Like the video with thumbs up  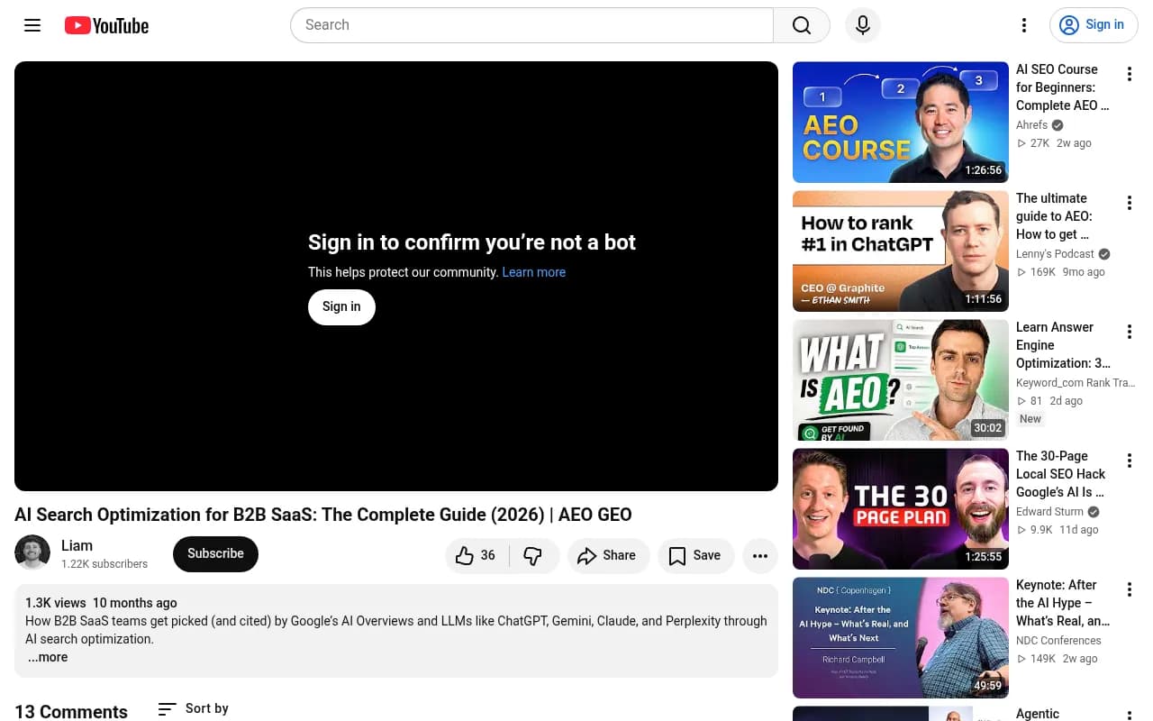pos(477,555)
